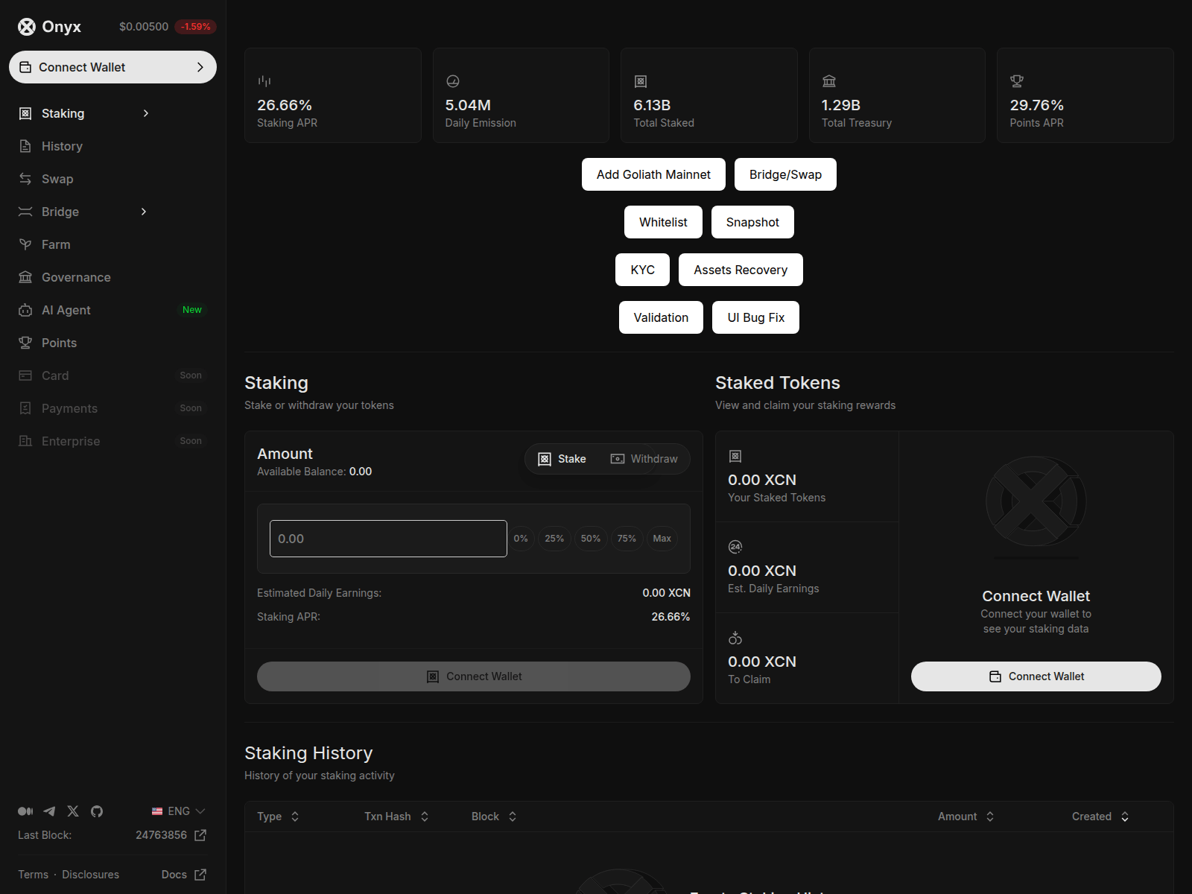Click the Points trophy icon in sidebar
This screenshot has height=894, width=1192.
25,343
